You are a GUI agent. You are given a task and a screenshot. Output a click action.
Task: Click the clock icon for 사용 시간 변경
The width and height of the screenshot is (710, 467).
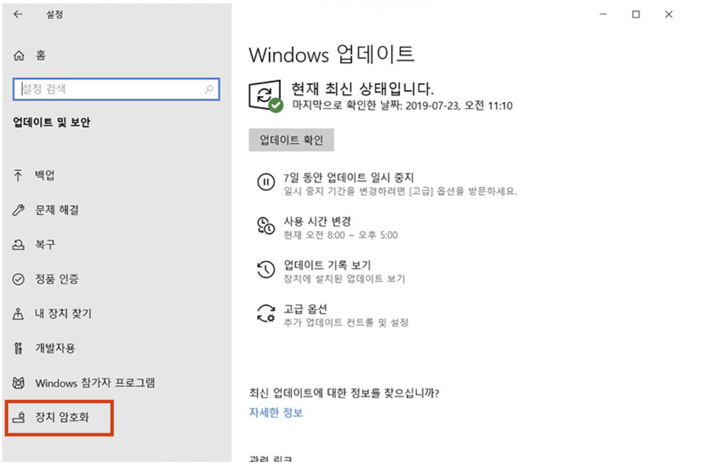tap(266, 226)
